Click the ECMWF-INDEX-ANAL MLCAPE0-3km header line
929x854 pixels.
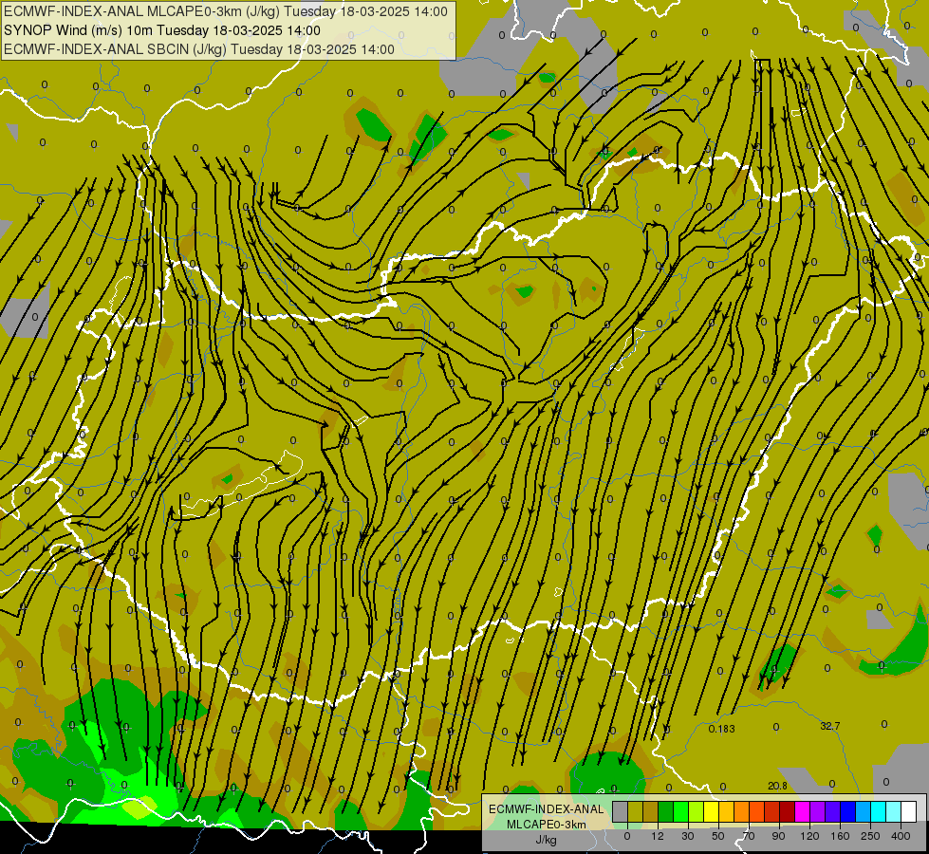click(x=225, y=11)
